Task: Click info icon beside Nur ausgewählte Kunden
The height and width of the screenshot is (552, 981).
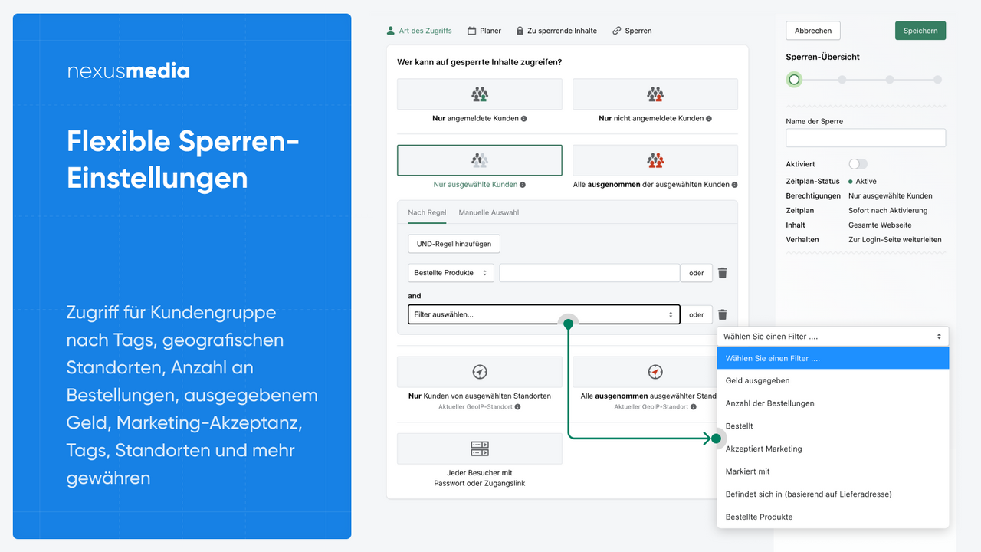Action: click(523, 185)
